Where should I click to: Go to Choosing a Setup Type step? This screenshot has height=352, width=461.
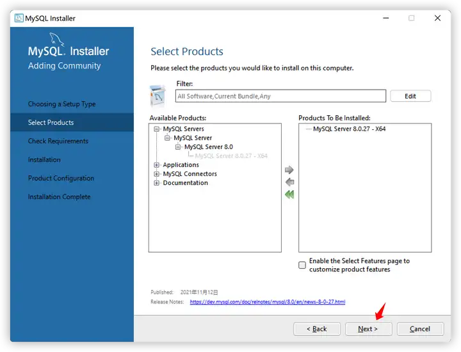61,104
